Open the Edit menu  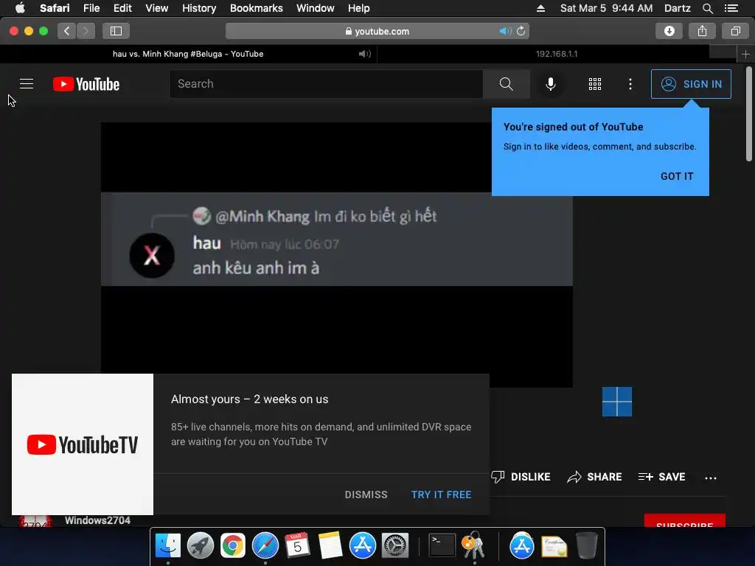(122, 8)
